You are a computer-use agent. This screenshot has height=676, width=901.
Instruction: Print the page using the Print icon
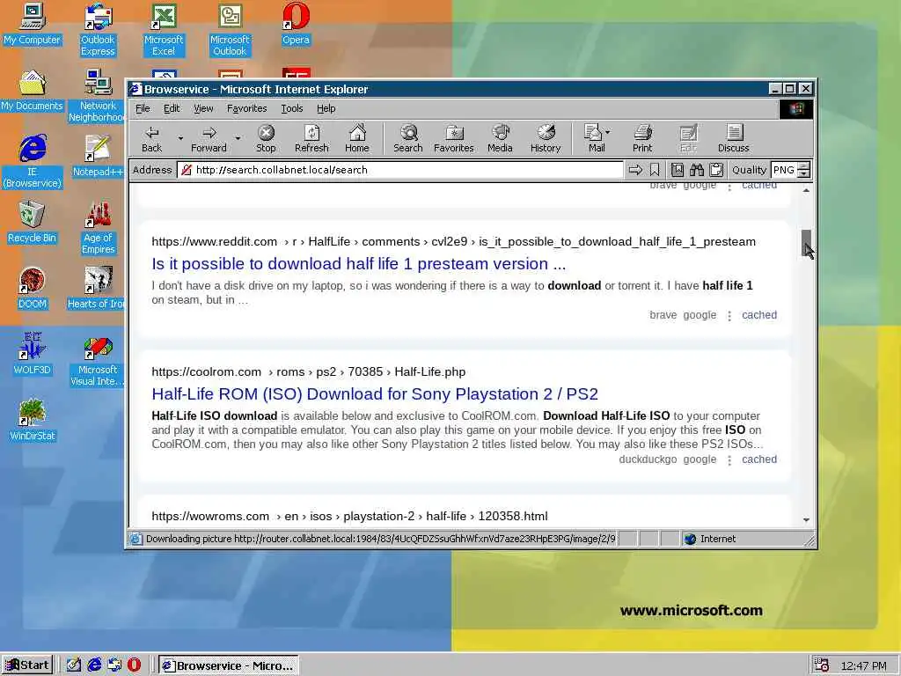click(x=642, y=139)
